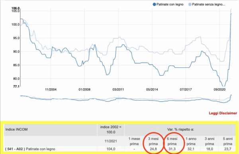Image resolution: width=239 pixels, height=154 pixels.
Task: Click the 03/2011 x-axis date label
Action: pyautogui.click(x=118, y=89)
